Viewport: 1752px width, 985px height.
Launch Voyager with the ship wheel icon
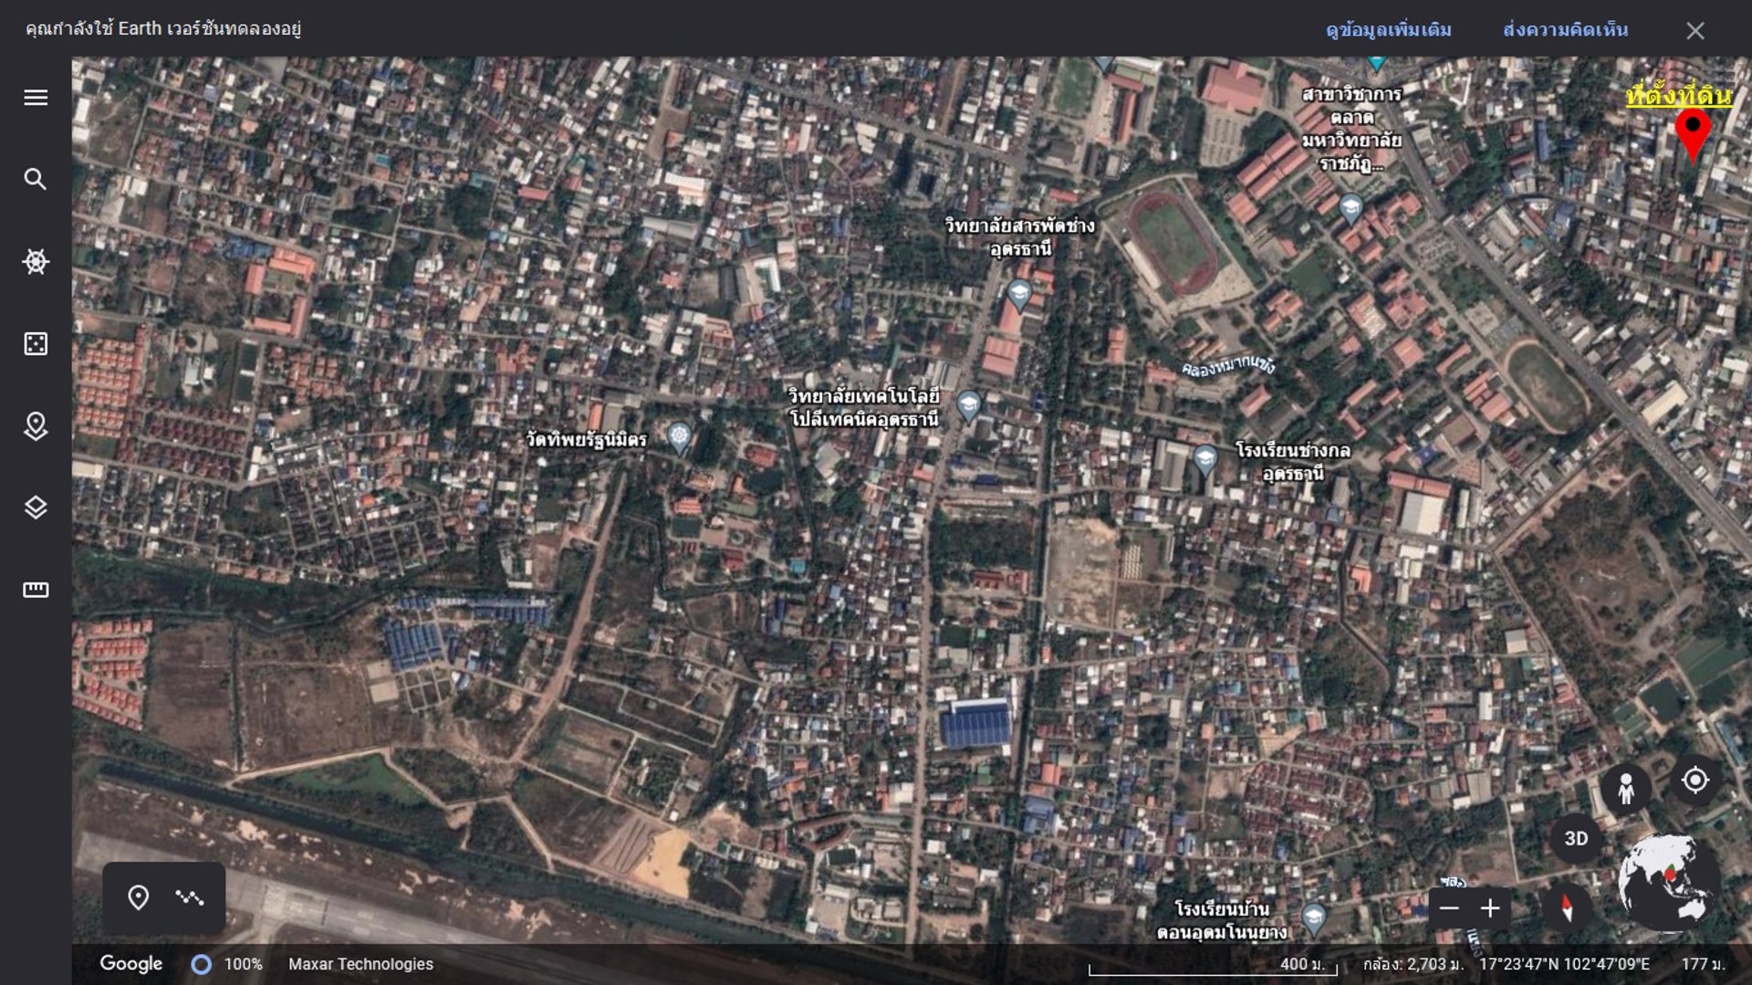click(35, 261)
